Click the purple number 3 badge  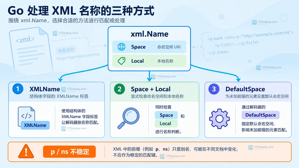pyautogui.click(x=214, y=89)
